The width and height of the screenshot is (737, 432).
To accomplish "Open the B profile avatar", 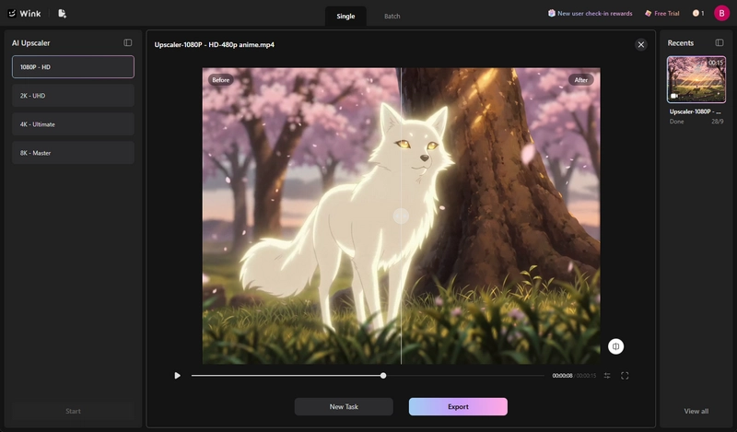I will (x=721, y=13).
